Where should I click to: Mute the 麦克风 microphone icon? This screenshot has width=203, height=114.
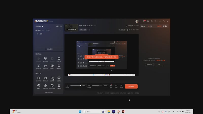coord(67,86)
